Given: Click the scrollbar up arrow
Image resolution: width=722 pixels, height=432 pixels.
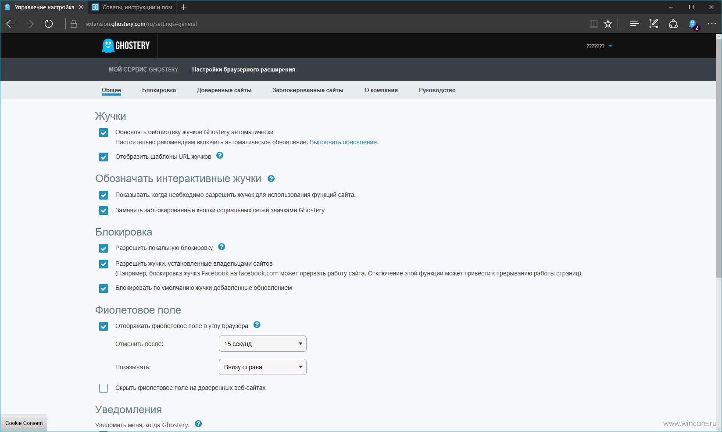Looking at the screenshot, I should tap(718, 37).
